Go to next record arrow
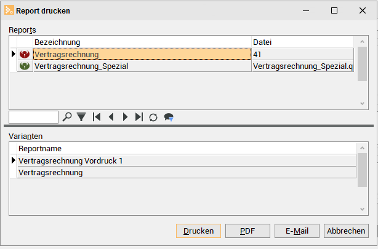The width and height of the screenshot is (378, 249). tap(125, 117)
